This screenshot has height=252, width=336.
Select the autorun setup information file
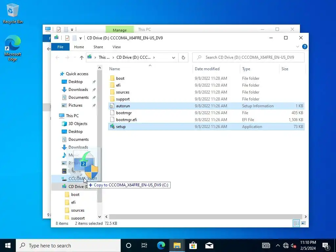click(x=206, y=106)
